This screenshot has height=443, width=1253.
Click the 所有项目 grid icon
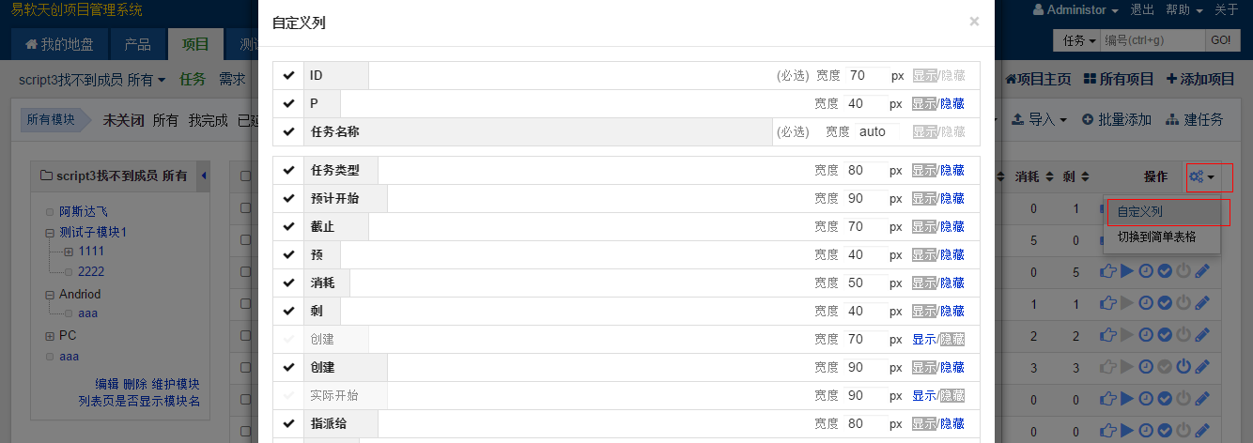pos(1090,80)
